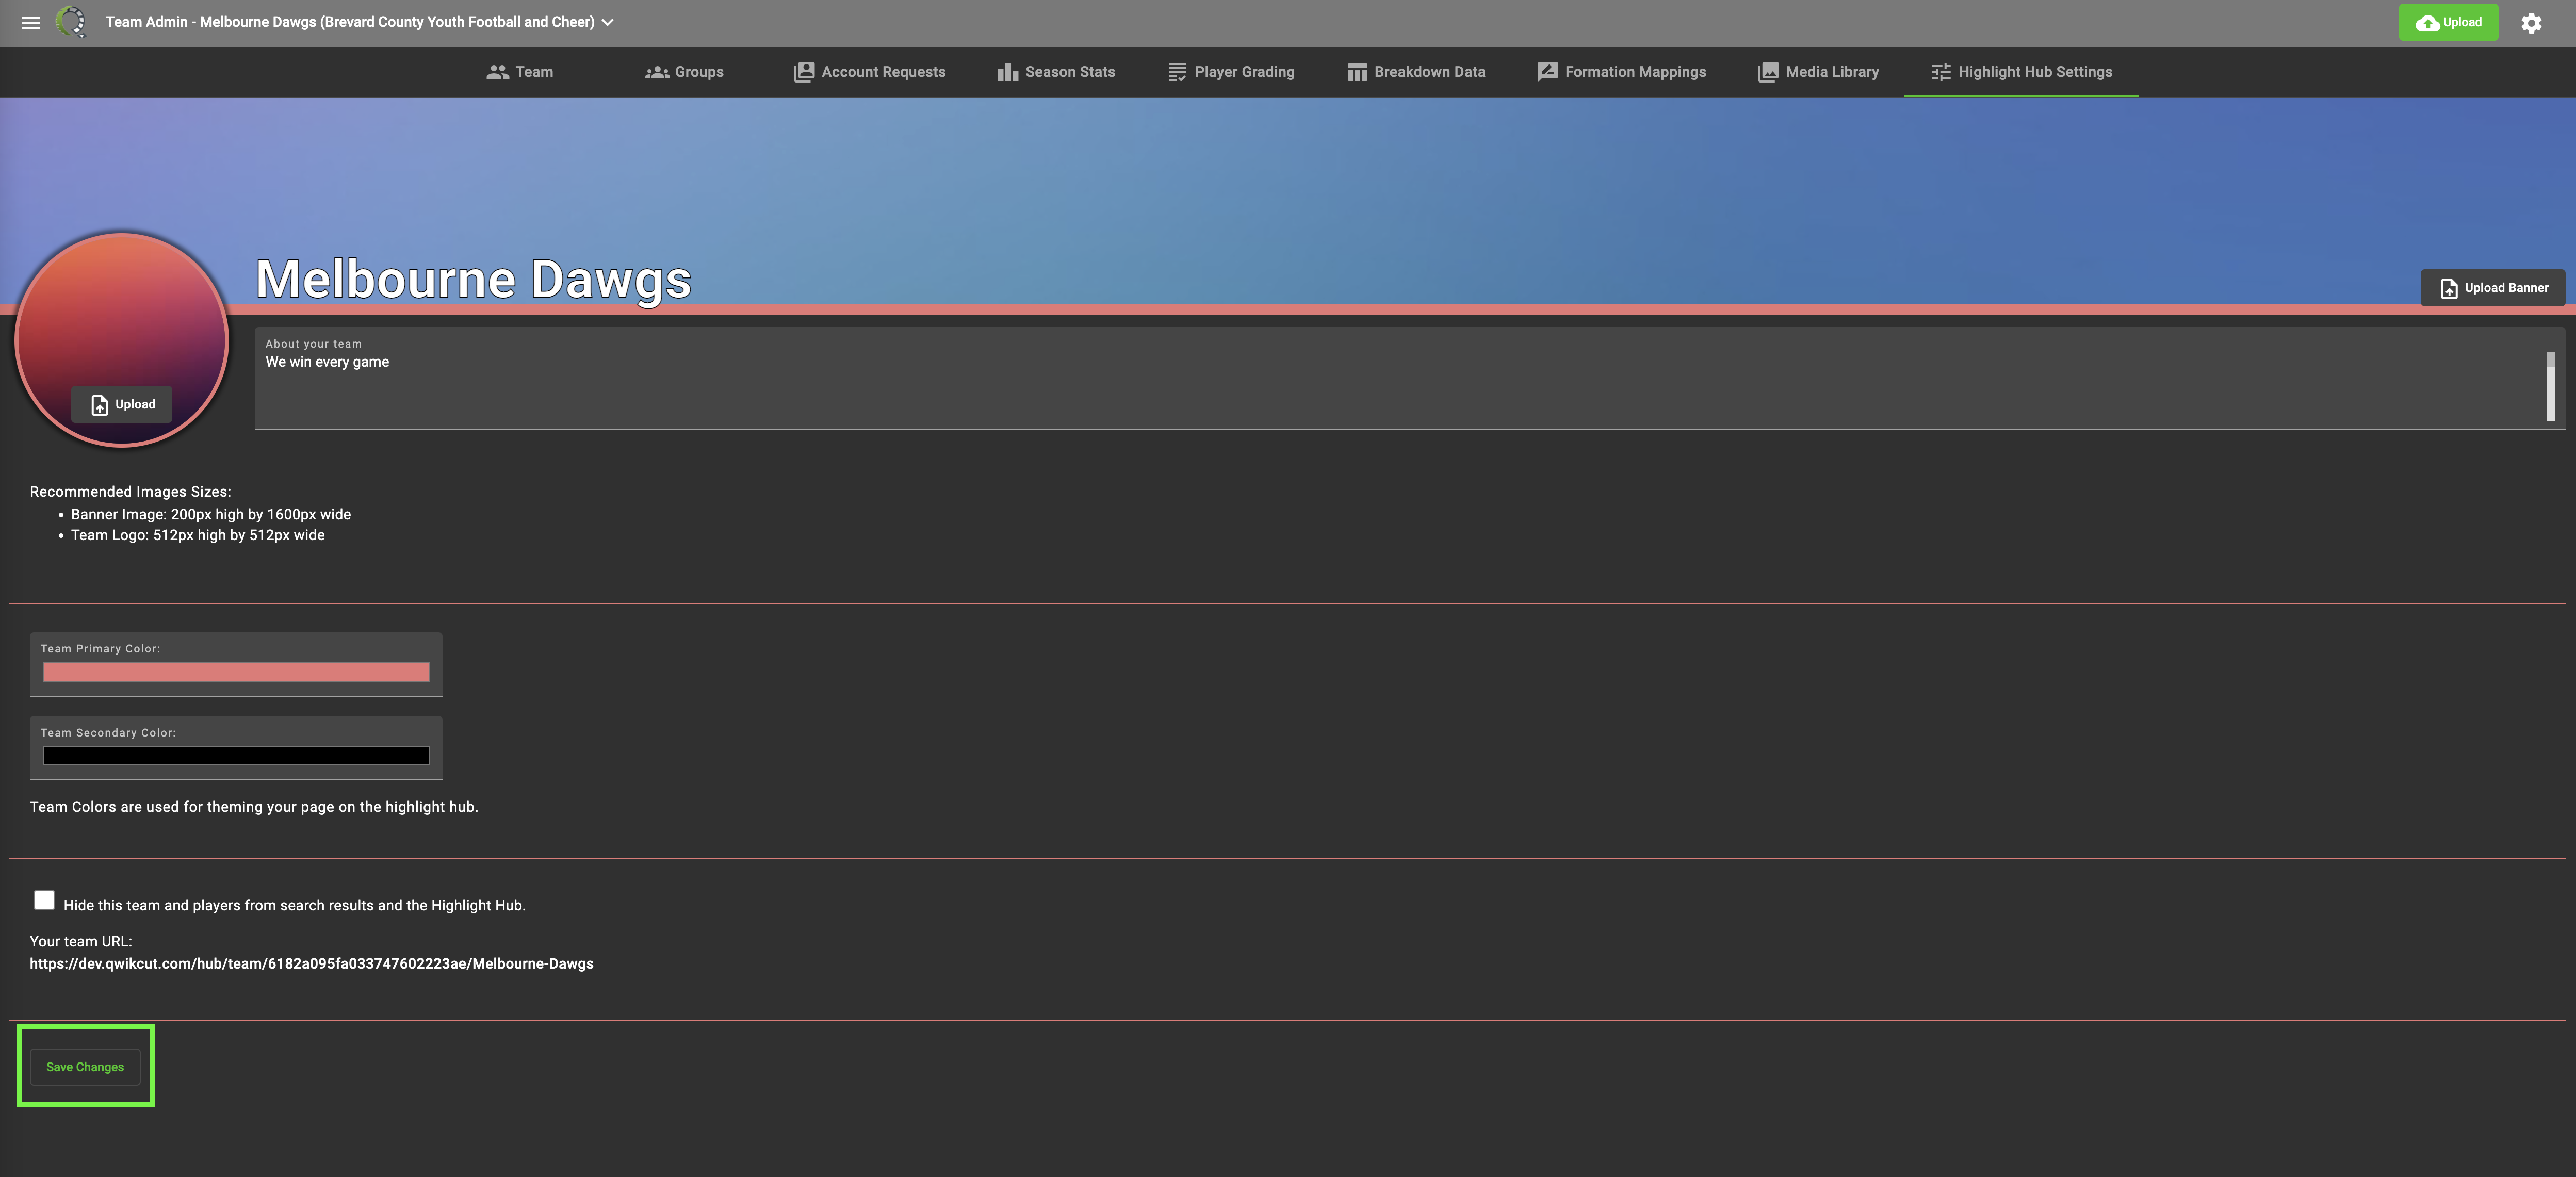This screenshot has height=1177, width=2576.
Task: Click the 'Recommended Images Sizes:' text
Action: [130, 492]
